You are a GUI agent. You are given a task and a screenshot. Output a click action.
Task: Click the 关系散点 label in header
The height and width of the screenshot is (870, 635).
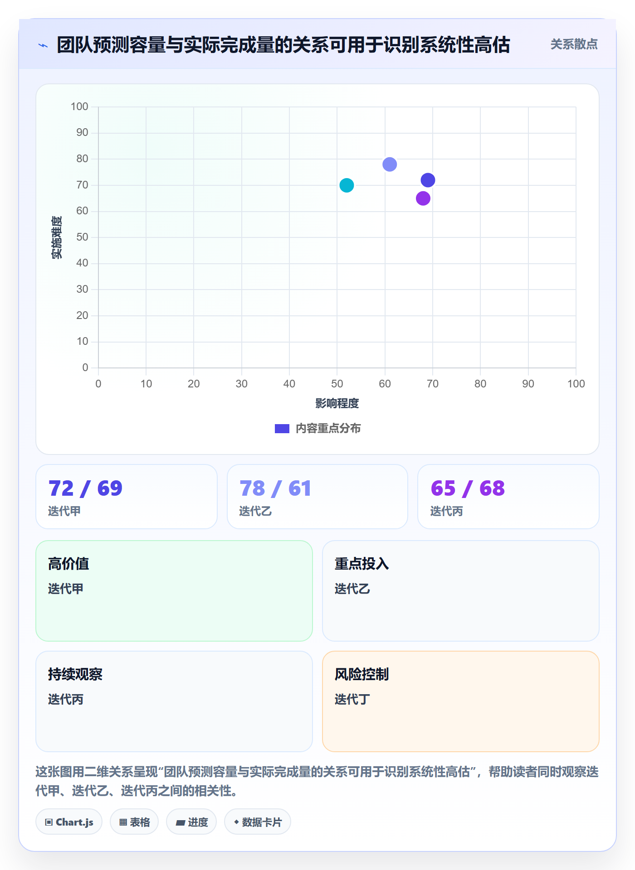coord(574,44)
